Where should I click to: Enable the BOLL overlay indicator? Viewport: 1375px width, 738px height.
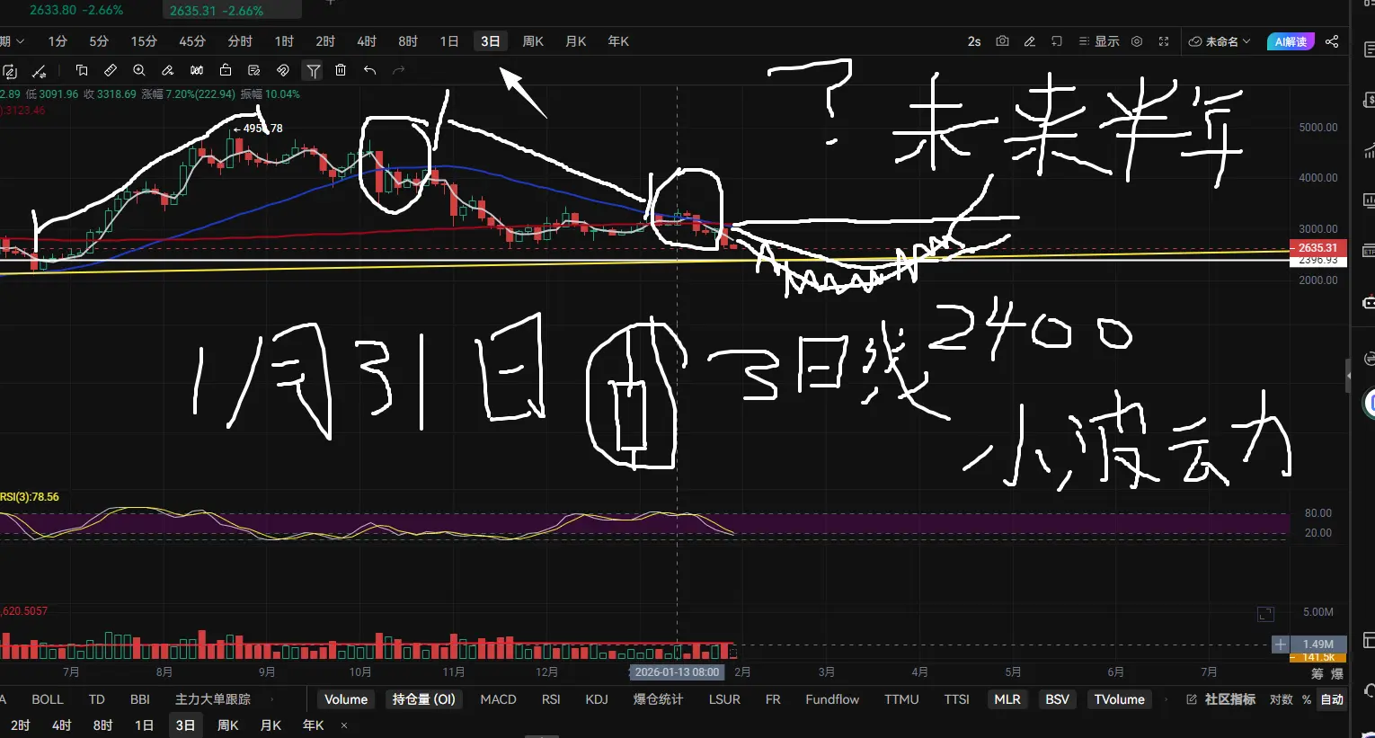48,699
